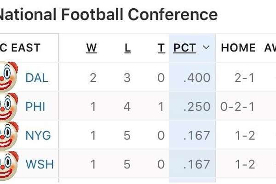This screenshot has width=276, height=184.
Task: Click the clown logo beside NYG
Action: pos(8,135)
